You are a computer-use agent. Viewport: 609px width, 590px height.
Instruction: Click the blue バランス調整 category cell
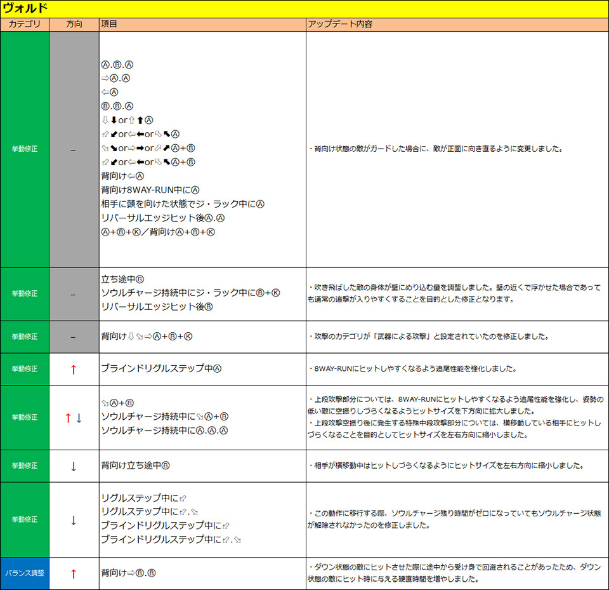tap(25, 573)
